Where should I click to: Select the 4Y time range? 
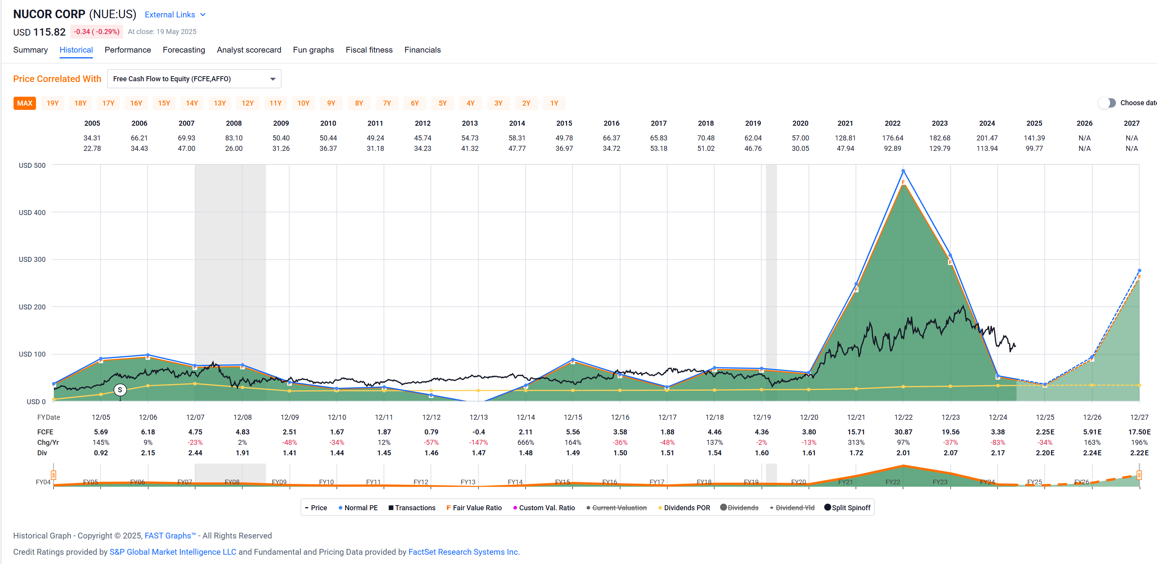tap(470, 103)
